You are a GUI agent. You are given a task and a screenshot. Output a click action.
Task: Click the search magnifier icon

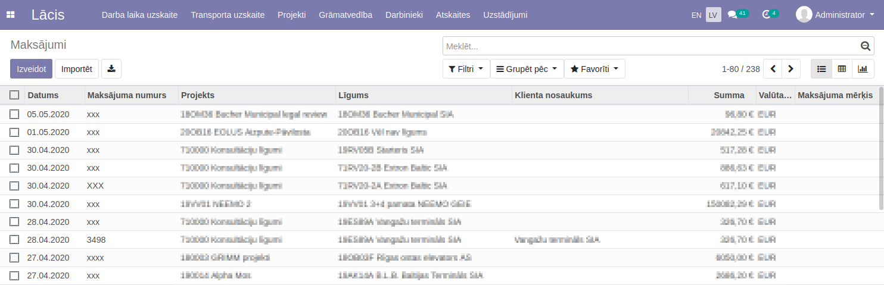pyautogui.click(x=865, y=46)
